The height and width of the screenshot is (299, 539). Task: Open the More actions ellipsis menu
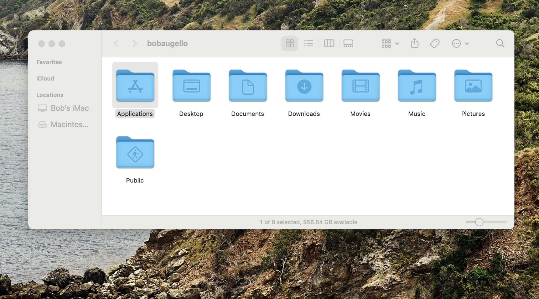click(460, 43)
